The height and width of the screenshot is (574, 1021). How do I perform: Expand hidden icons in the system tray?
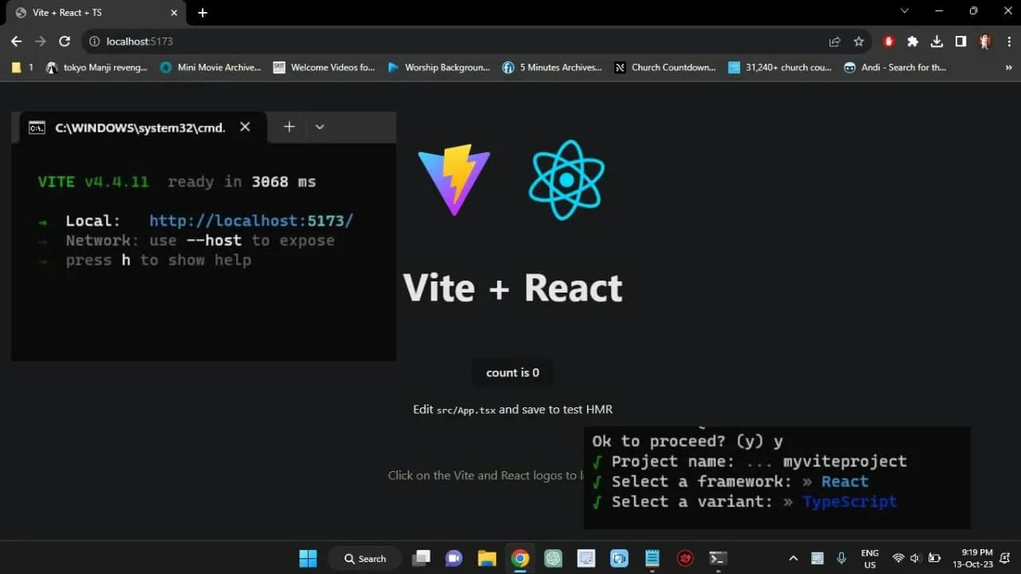794,558
